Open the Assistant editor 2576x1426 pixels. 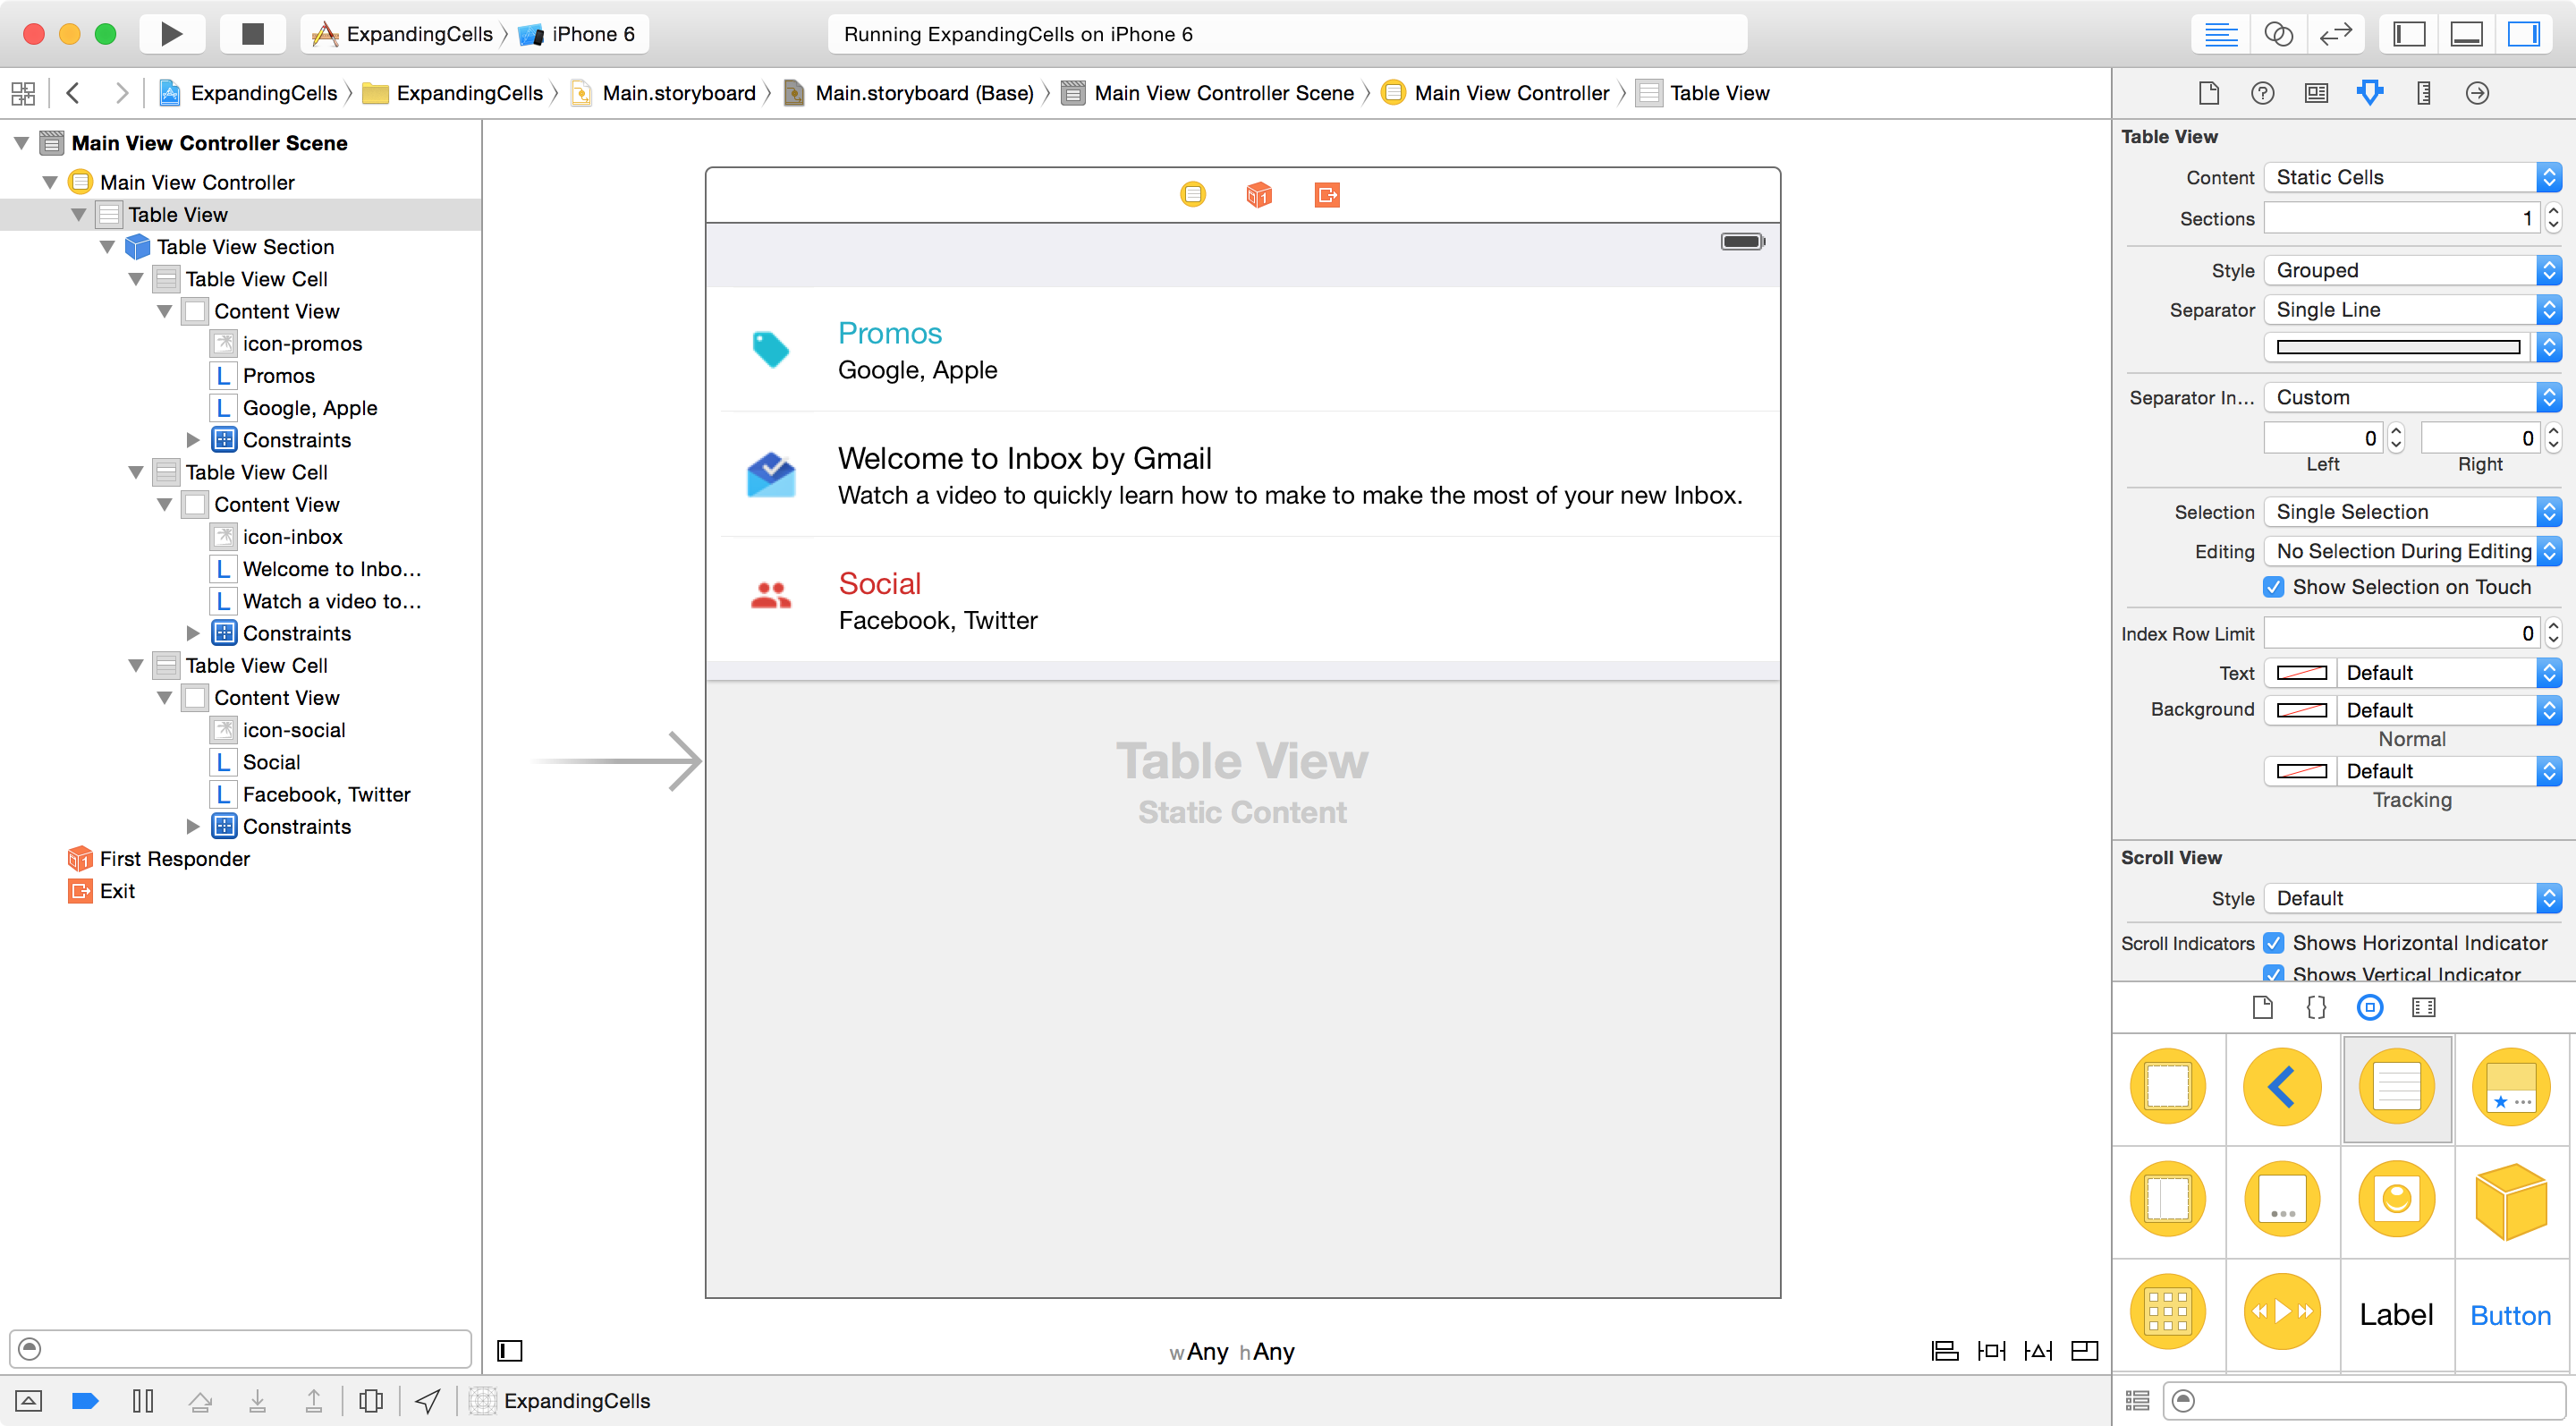tap(2278, 34)
